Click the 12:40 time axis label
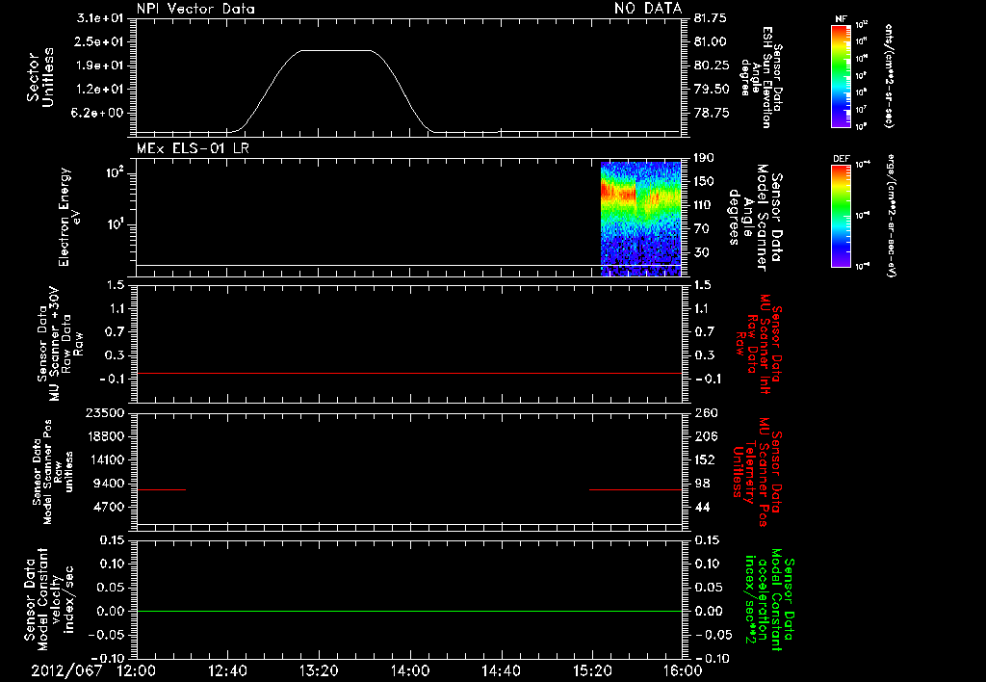 pos(227,670)
